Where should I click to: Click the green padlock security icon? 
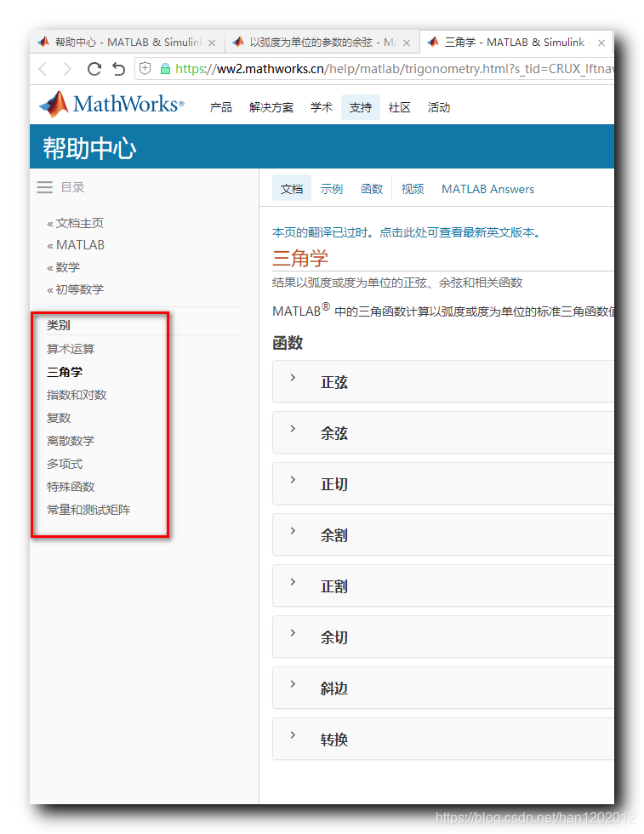click(x=165, y=69)
